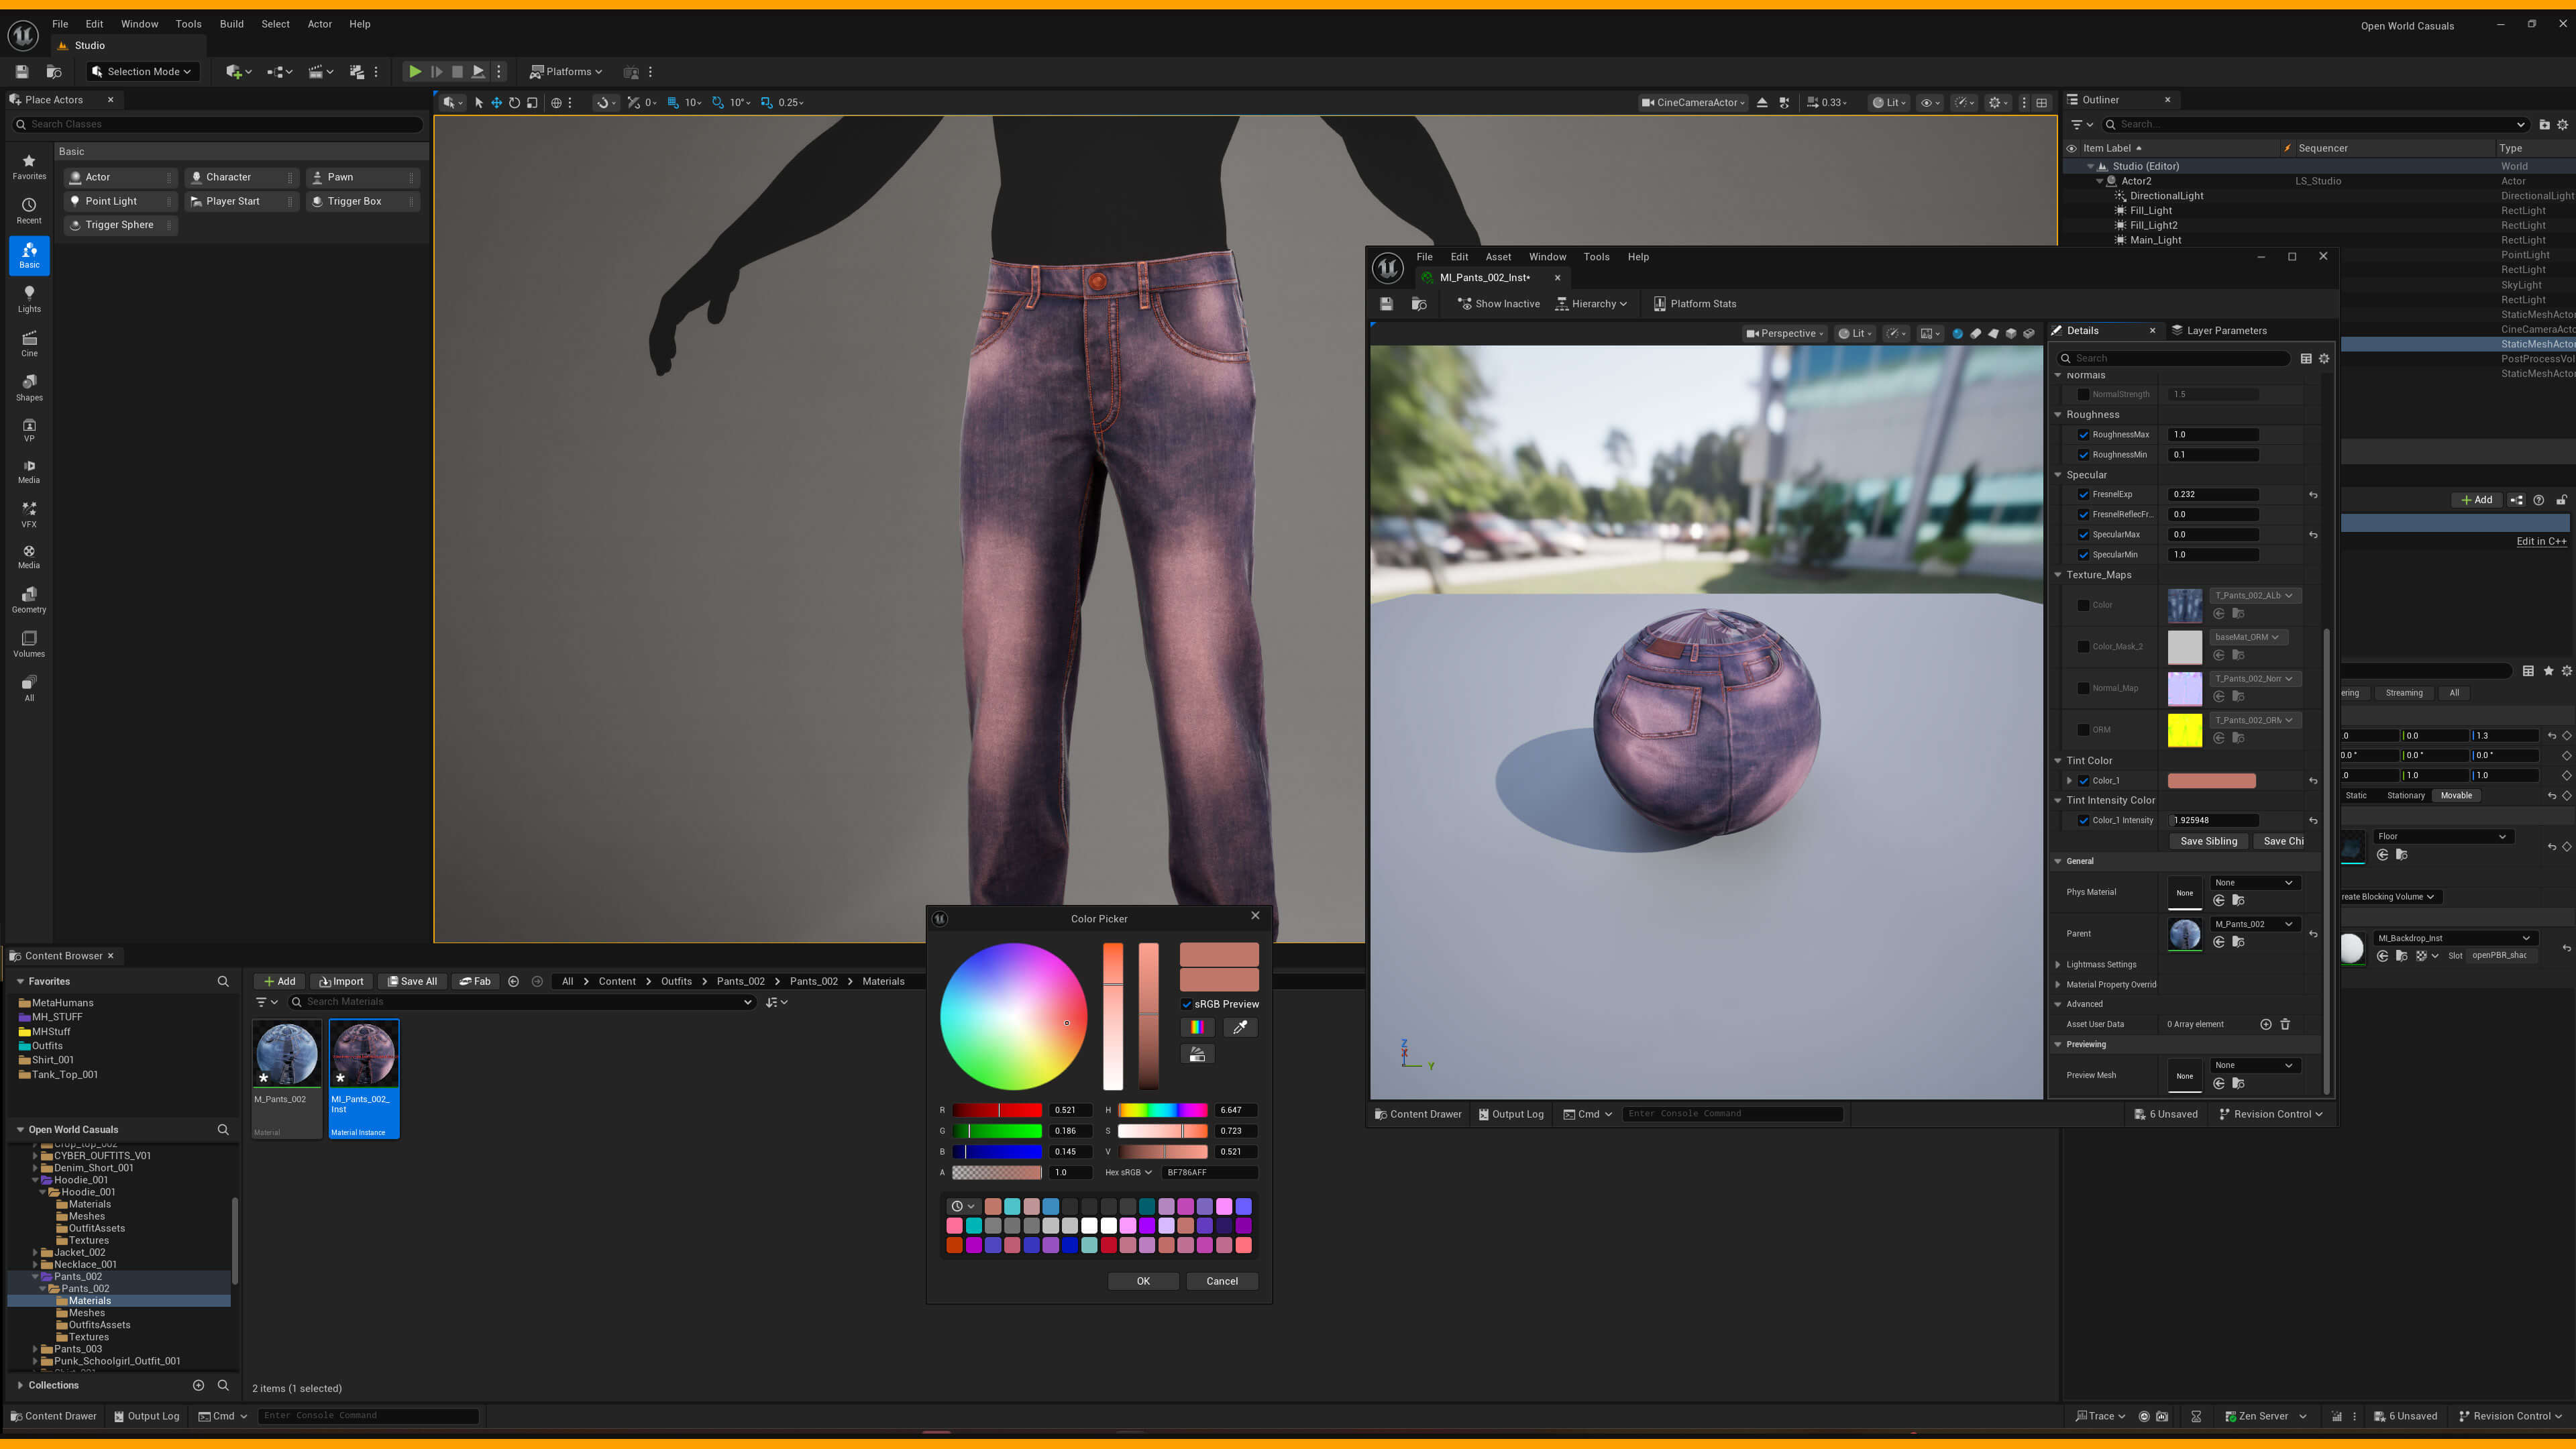Click the Hue slider in Color Picker
This screenshot has width=2576, height=1449.
1162,1110
